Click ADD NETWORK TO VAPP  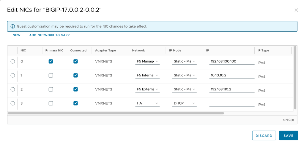click(x=49, y=35)
